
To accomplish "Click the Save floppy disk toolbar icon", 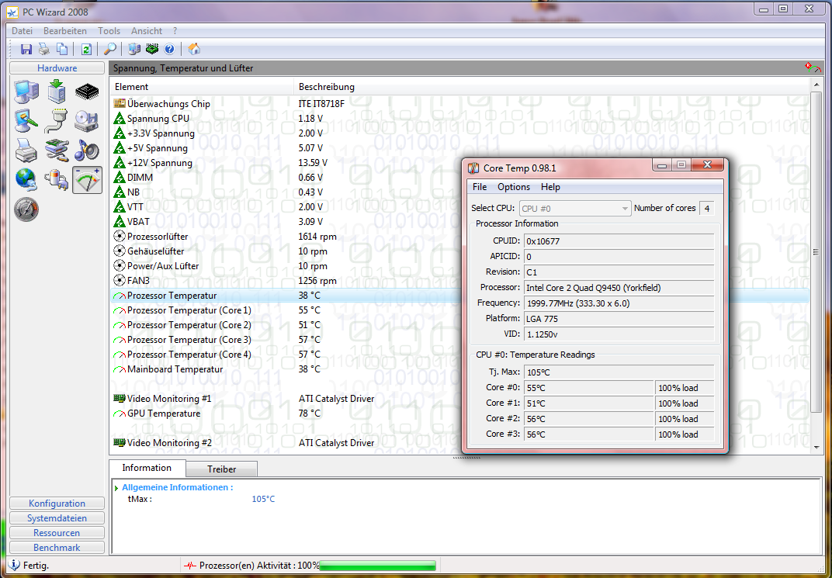I will coord(26,50).
